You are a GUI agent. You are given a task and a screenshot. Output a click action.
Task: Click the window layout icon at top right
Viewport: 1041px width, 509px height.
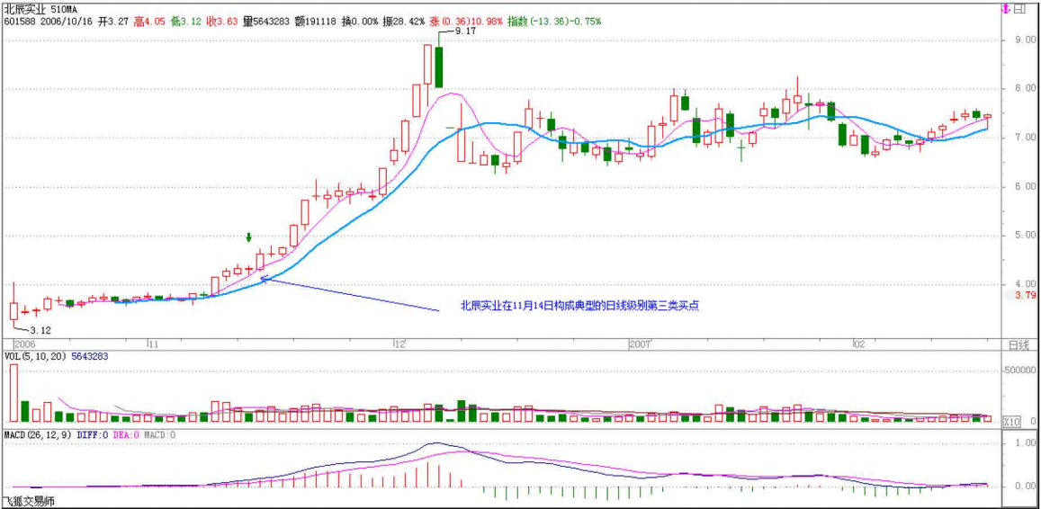point(1020,9)
